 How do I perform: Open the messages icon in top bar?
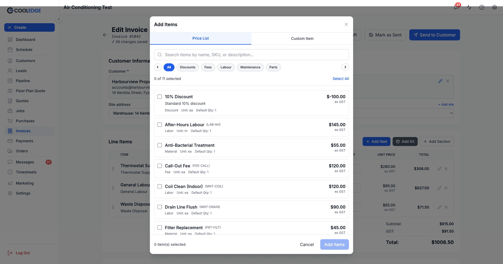coord(456,7)
